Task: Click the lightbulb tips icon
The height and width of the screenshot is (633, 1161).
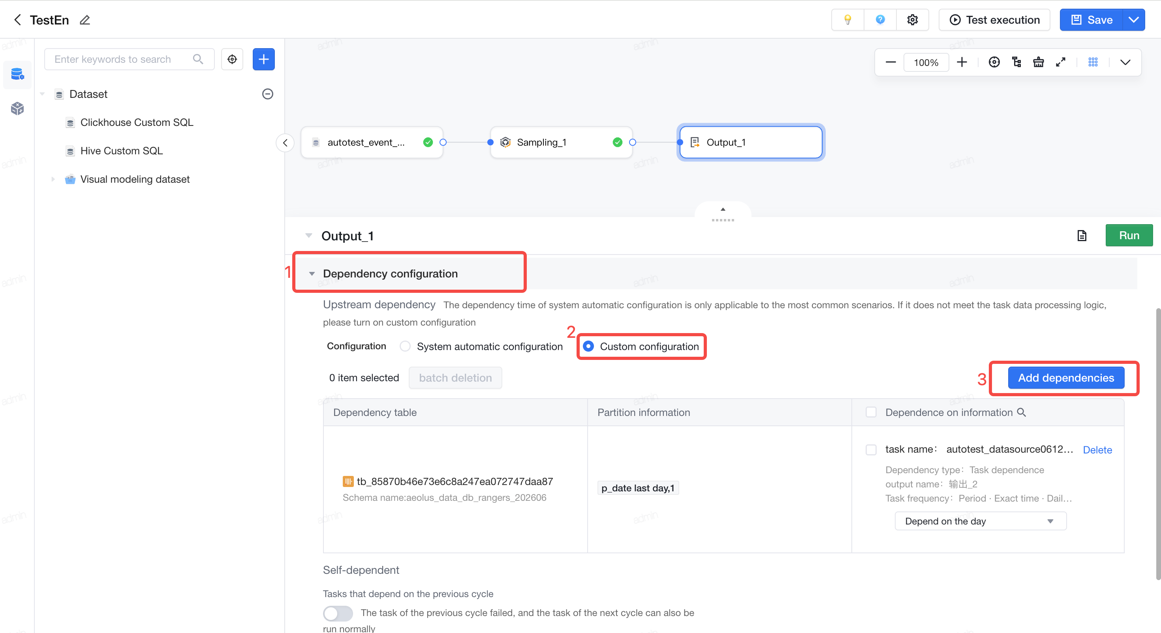Action: pos(847,20)
